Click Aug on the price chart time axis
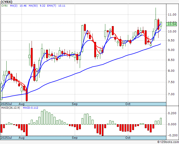The image size is (179, 144). (x=22, y=104)
